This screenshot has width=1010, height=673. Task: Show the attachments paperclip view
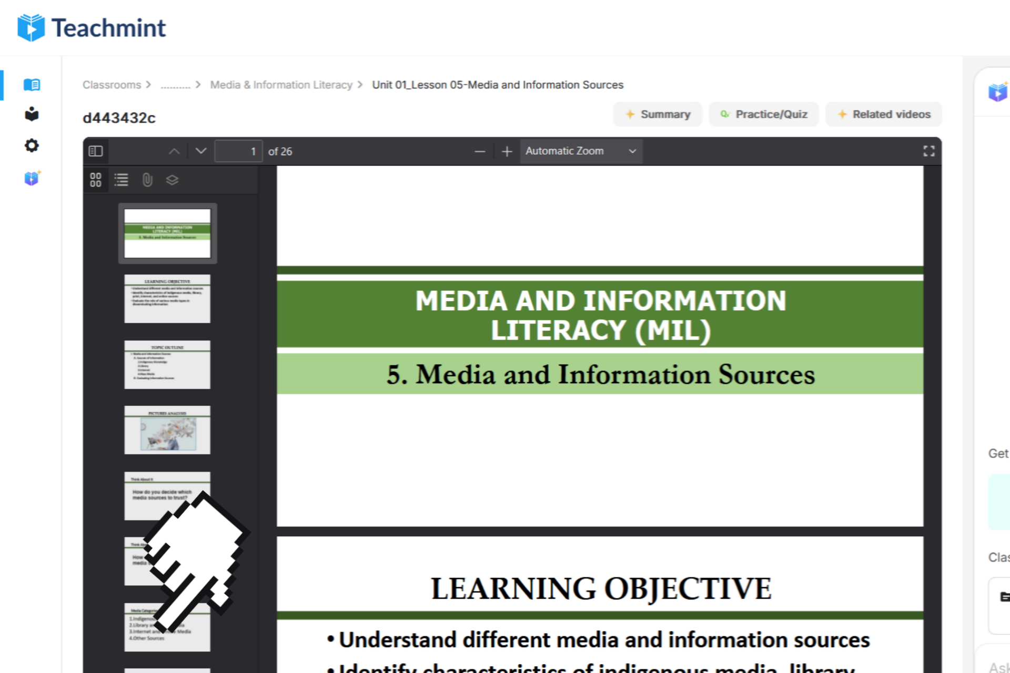[x=147, y=180]
